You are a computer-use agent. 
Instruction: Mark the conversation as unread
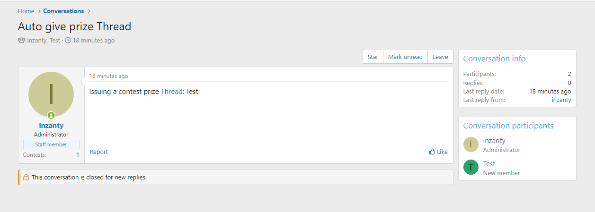pos(405,57)
